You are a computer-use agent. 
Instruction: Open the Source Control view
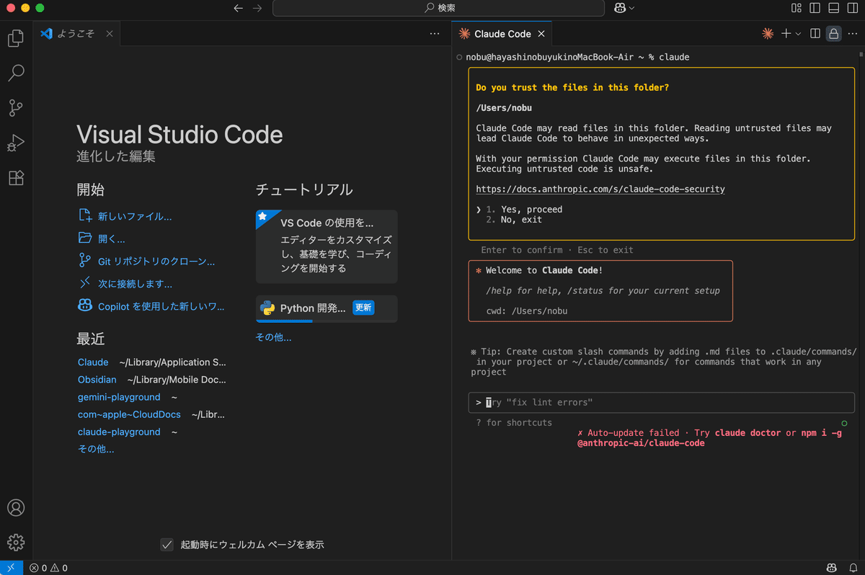click(x=16, y=108)
